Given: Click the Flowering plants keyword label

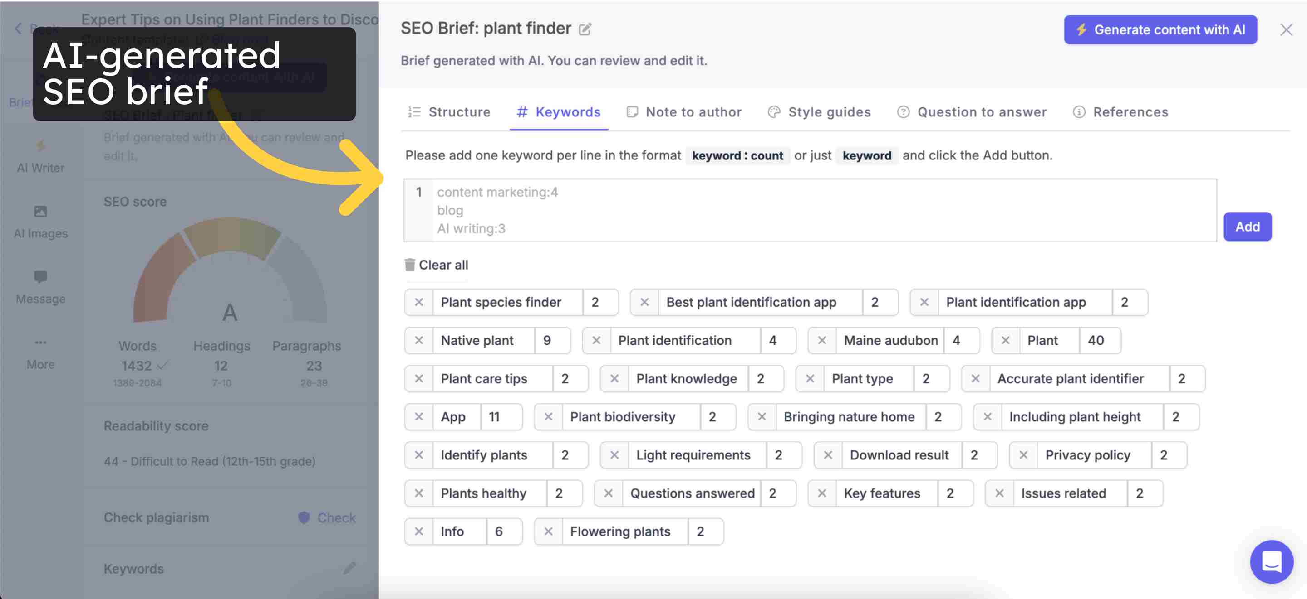Looking at the screenshot, I should coord(620,531).
